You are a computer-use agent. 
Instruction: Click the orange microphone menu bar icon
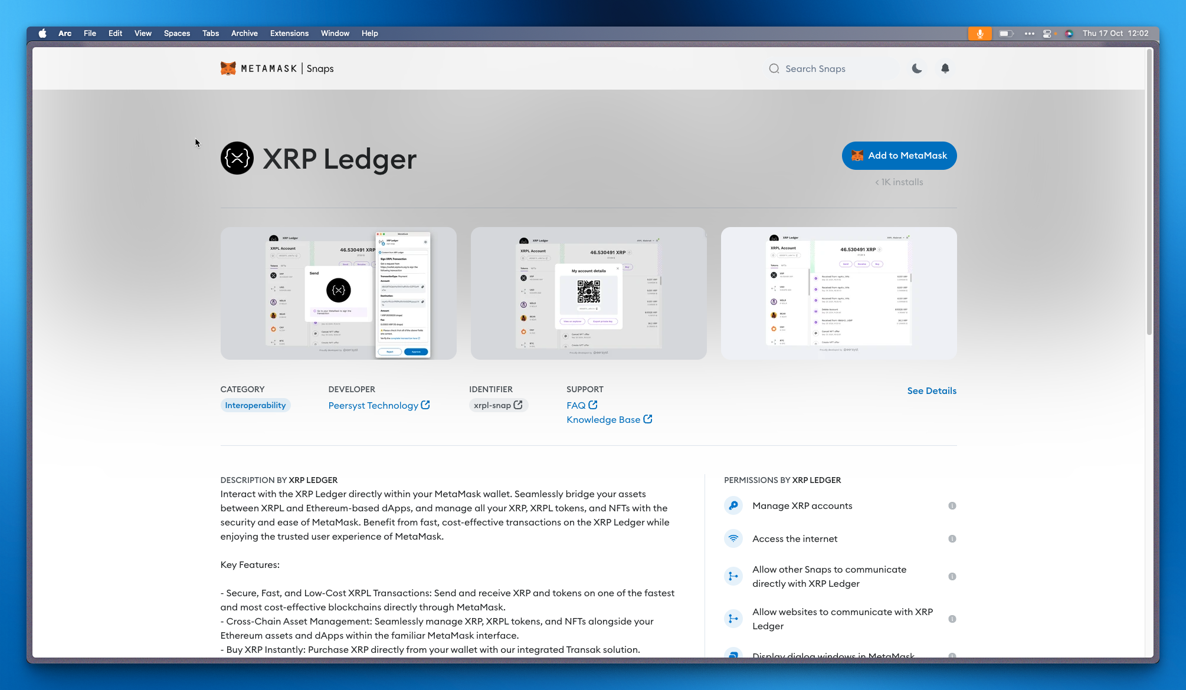click(x=979, y=34)
